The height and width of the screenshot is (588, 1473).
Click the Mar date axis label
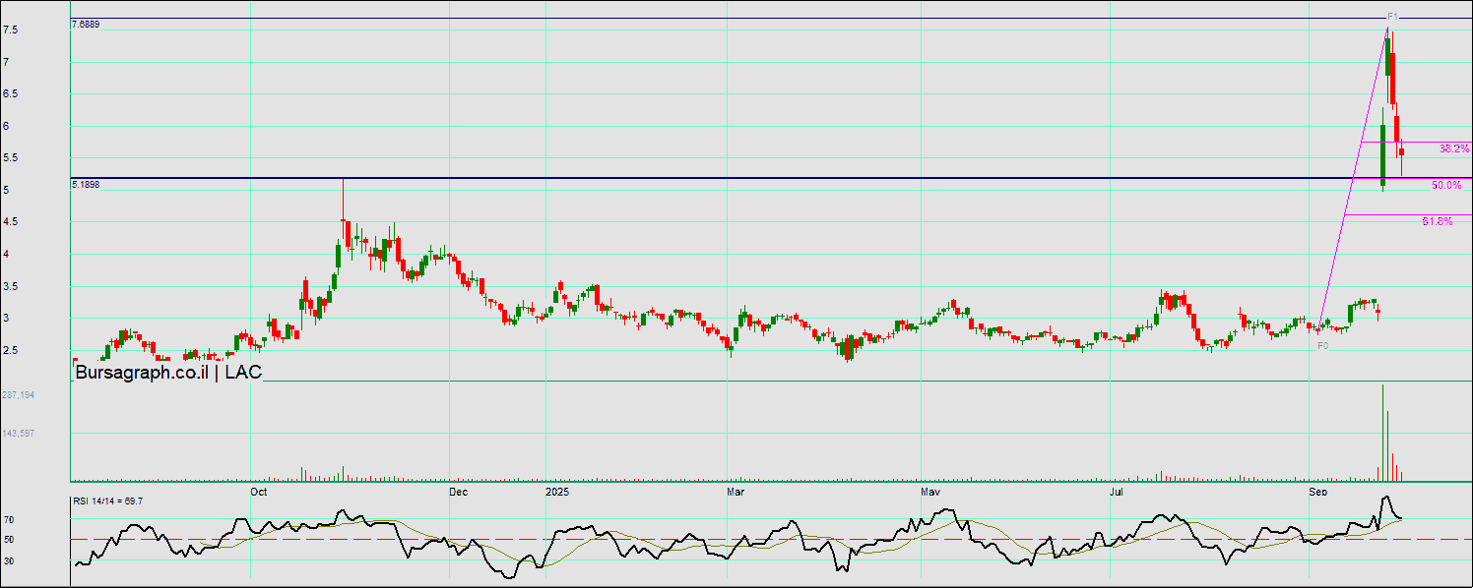pyautogui.click(x=735, y=491)
